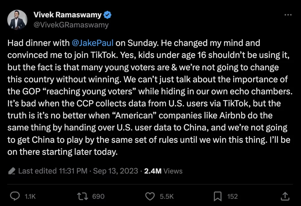Screen dimensions: 301x206
Task: Click the Sep 13, 2023 date
Action: [116, 171]
